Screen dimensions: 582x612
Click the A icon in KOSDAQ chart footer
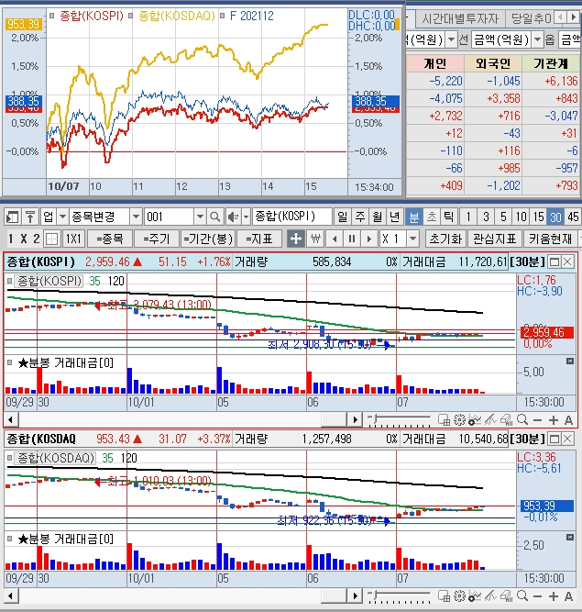point(568,596)
